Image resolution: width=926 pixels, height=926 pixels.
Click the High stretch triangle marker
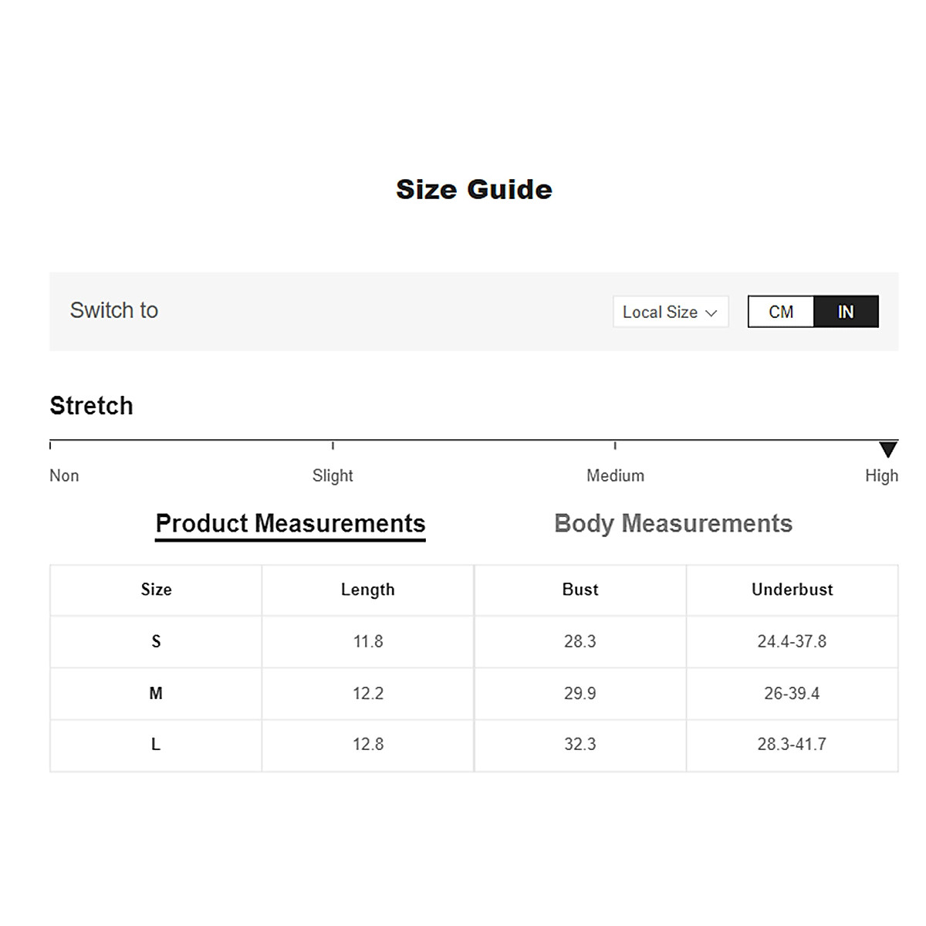point(888,449)
